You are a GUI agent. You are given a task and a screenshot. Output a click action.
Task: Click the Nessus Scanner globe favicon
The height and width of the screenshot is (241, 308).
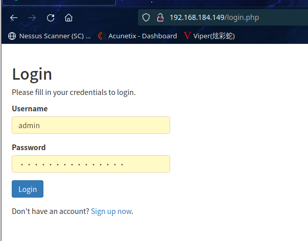[x=12, y=36]
